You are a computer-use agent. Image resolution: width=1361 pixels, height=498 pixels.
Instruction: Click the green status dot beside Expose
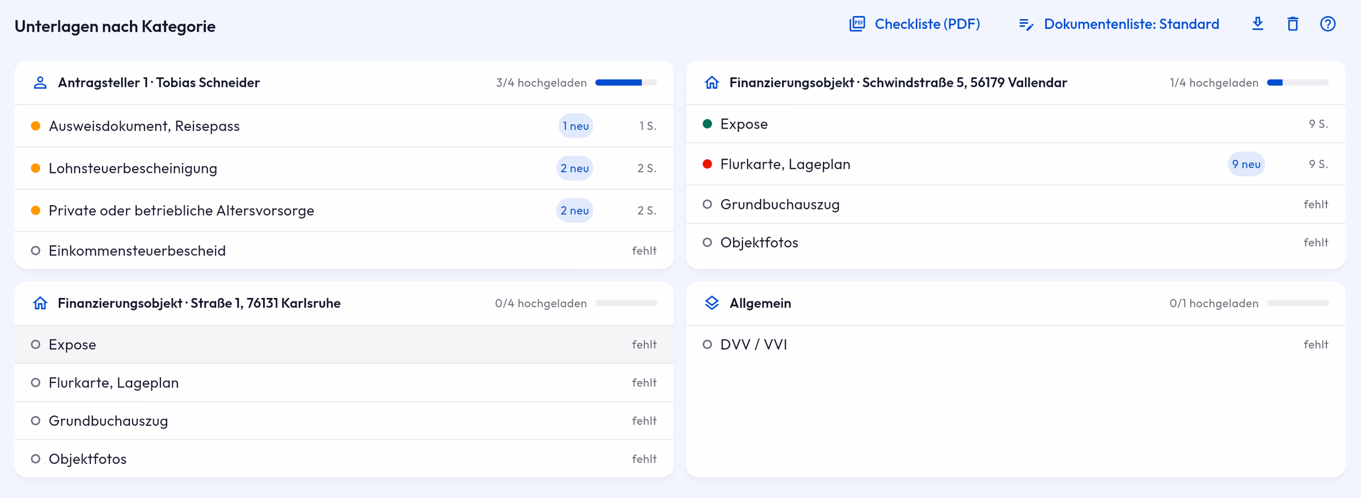pyautogui.click(x=707, y=124)
